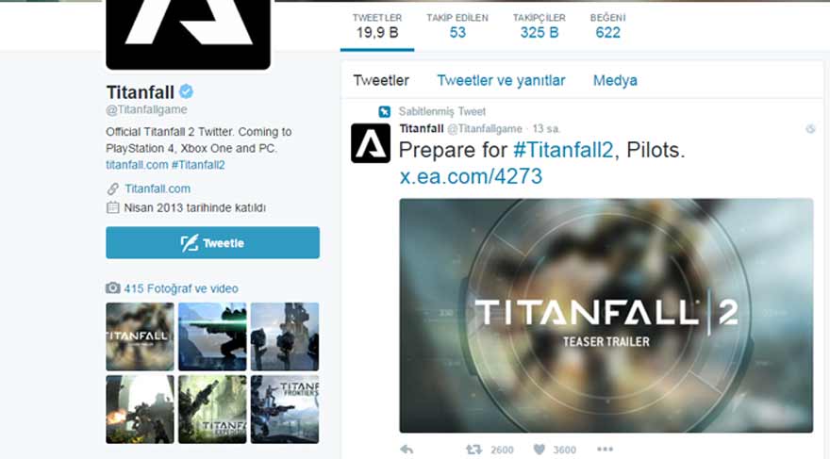Open the tweet dropdown icon at top right

810,128
